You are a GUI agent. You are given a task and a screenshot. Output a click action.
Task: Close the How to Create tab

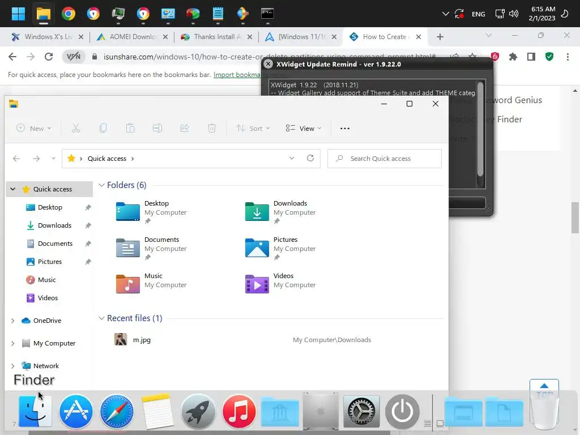click(x=419, y=37)
